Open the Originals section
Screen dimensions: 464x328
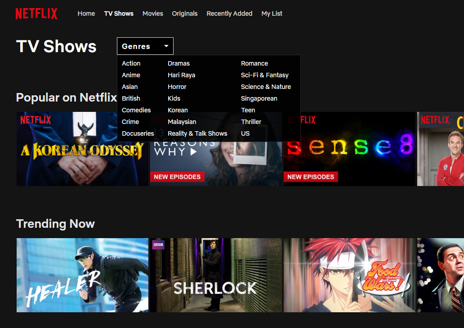tap(184, 13)
